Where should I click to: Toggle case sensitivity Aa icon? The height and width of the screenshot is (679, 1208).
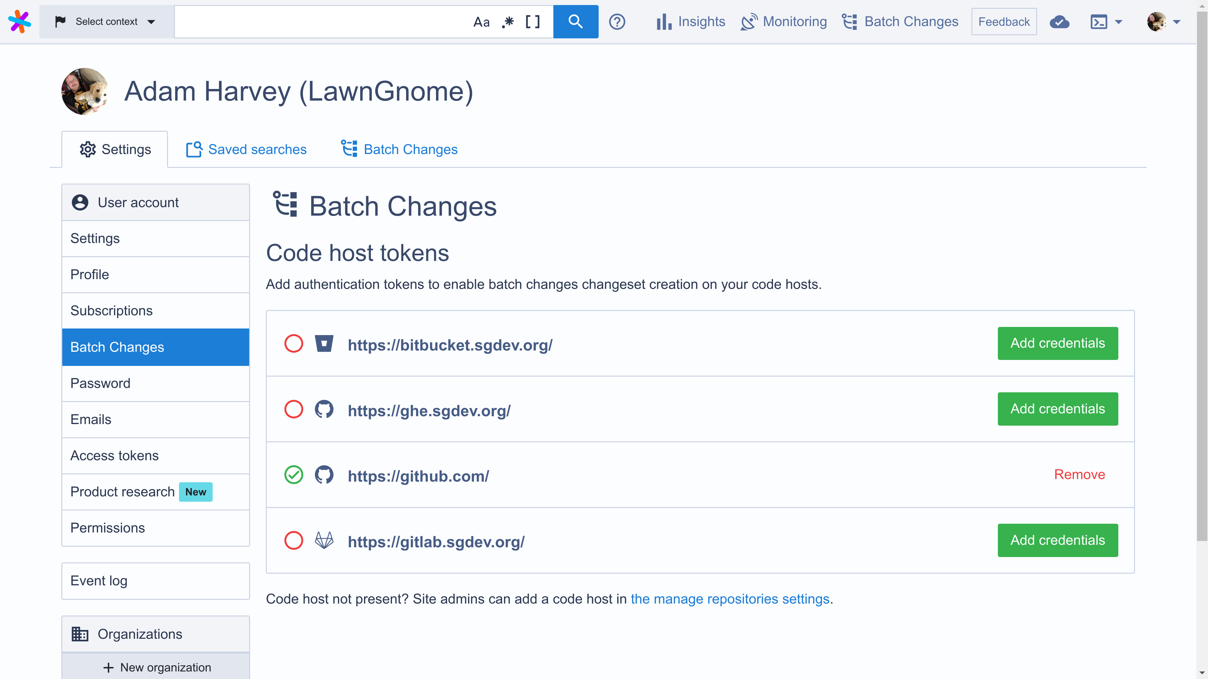click(x=482, y=22)
